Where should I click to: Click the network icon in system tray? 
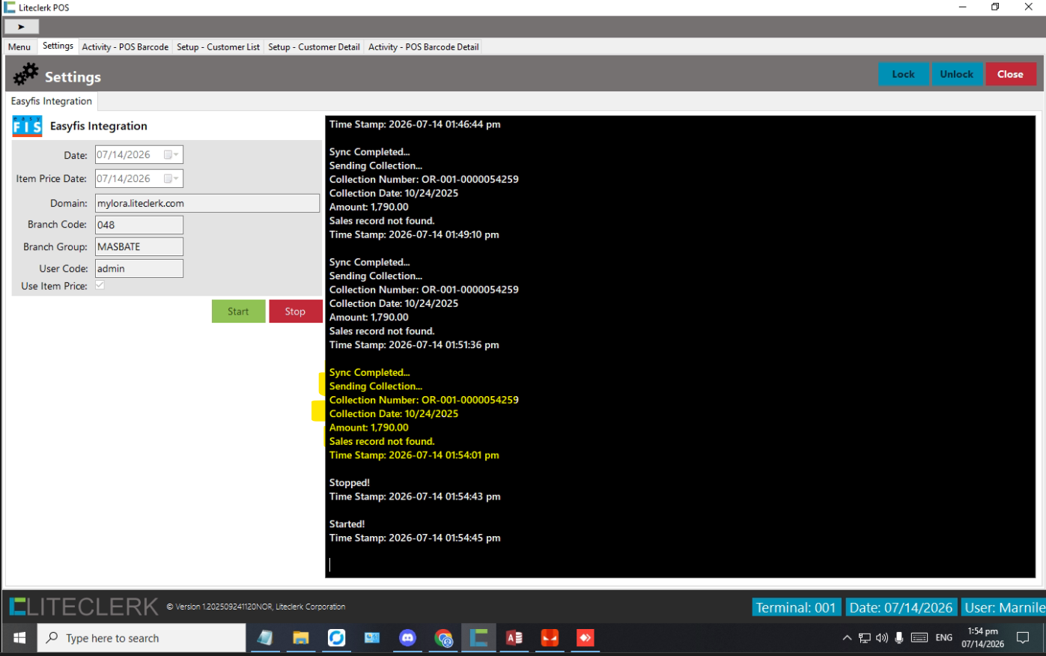pos(865,638)
